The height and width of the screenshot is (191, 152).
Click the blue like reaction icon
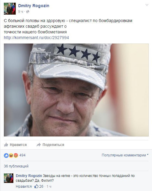(x=6, y=155)
